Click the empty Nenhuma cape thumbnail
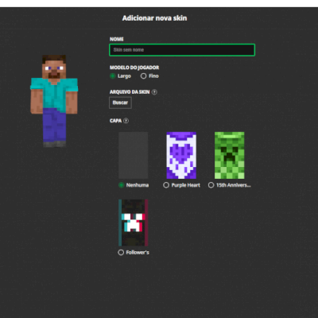Image resolution: width=318 pixels, height=318 pixels. click(x=134, y=155)
